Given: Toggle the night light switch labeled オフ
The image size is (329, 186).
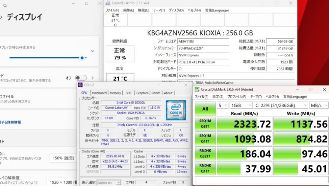Looking at the screenshot, I should coord(81,78).
